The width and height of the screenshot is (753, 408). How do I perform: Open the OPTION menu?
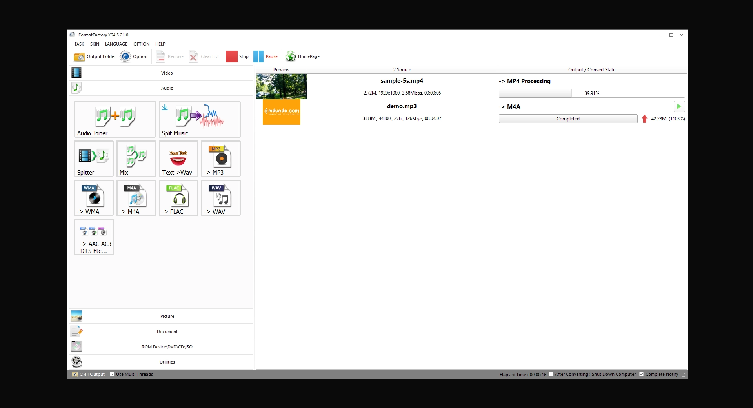141,44
